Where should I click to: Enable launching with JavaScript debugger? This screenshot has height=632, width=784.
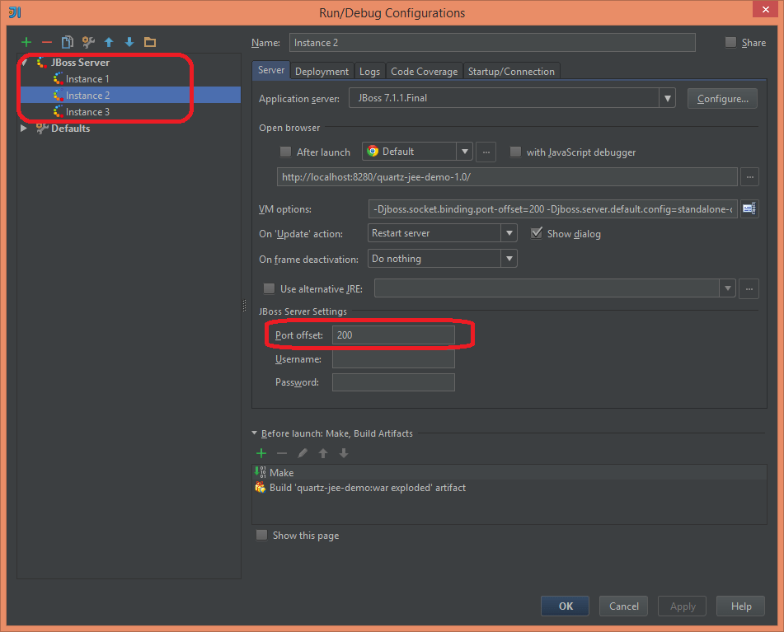515,152
